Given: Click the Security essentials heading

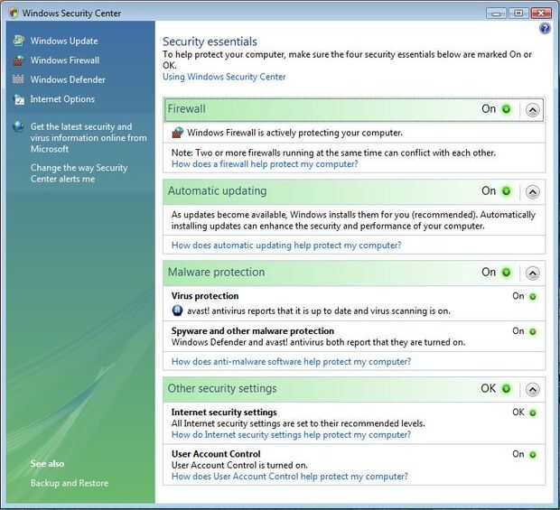Looking at the screenshot, I should tap(210, 42).
